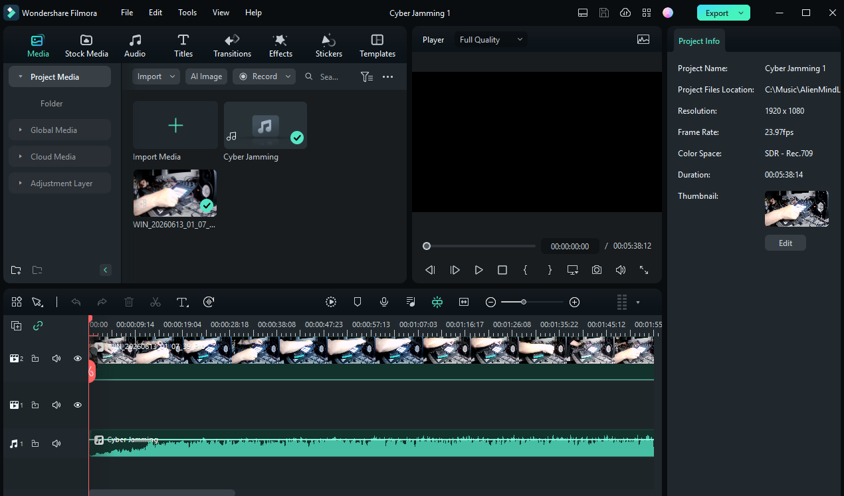Open the Tools menu
This screenshot has height=496, width=844.
pos(187,13)
